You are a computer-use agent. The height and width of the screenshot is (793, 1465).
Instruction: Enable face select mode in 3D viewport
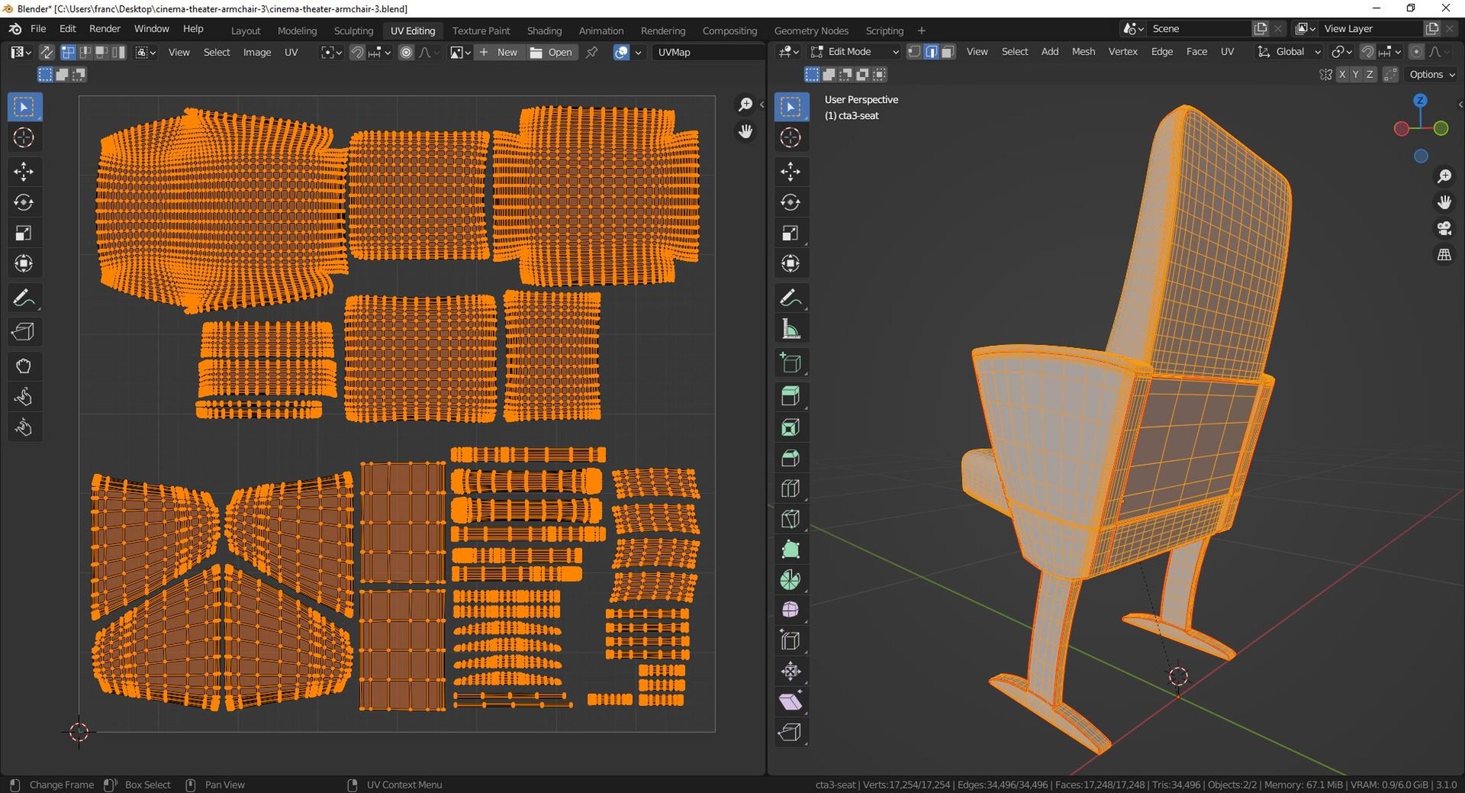click(948, 52)
